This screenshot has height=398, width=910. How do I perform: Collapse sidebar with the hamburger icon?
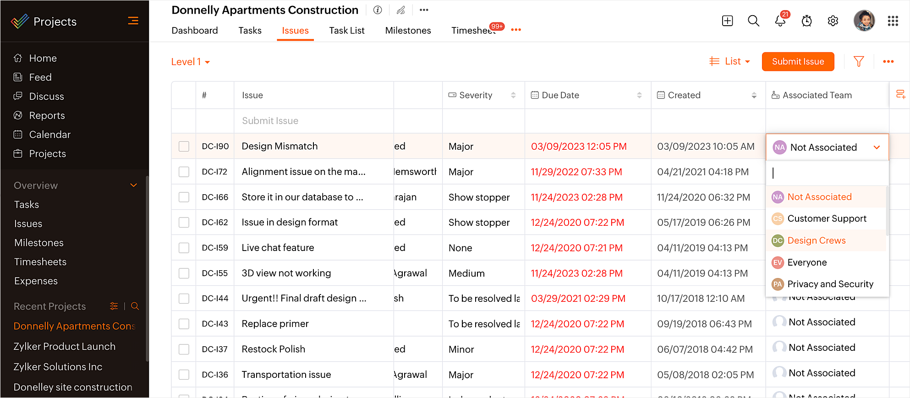133,21
